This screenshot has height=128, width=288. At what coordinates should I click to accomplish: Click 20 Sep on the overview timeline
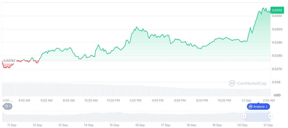[243, 125]
